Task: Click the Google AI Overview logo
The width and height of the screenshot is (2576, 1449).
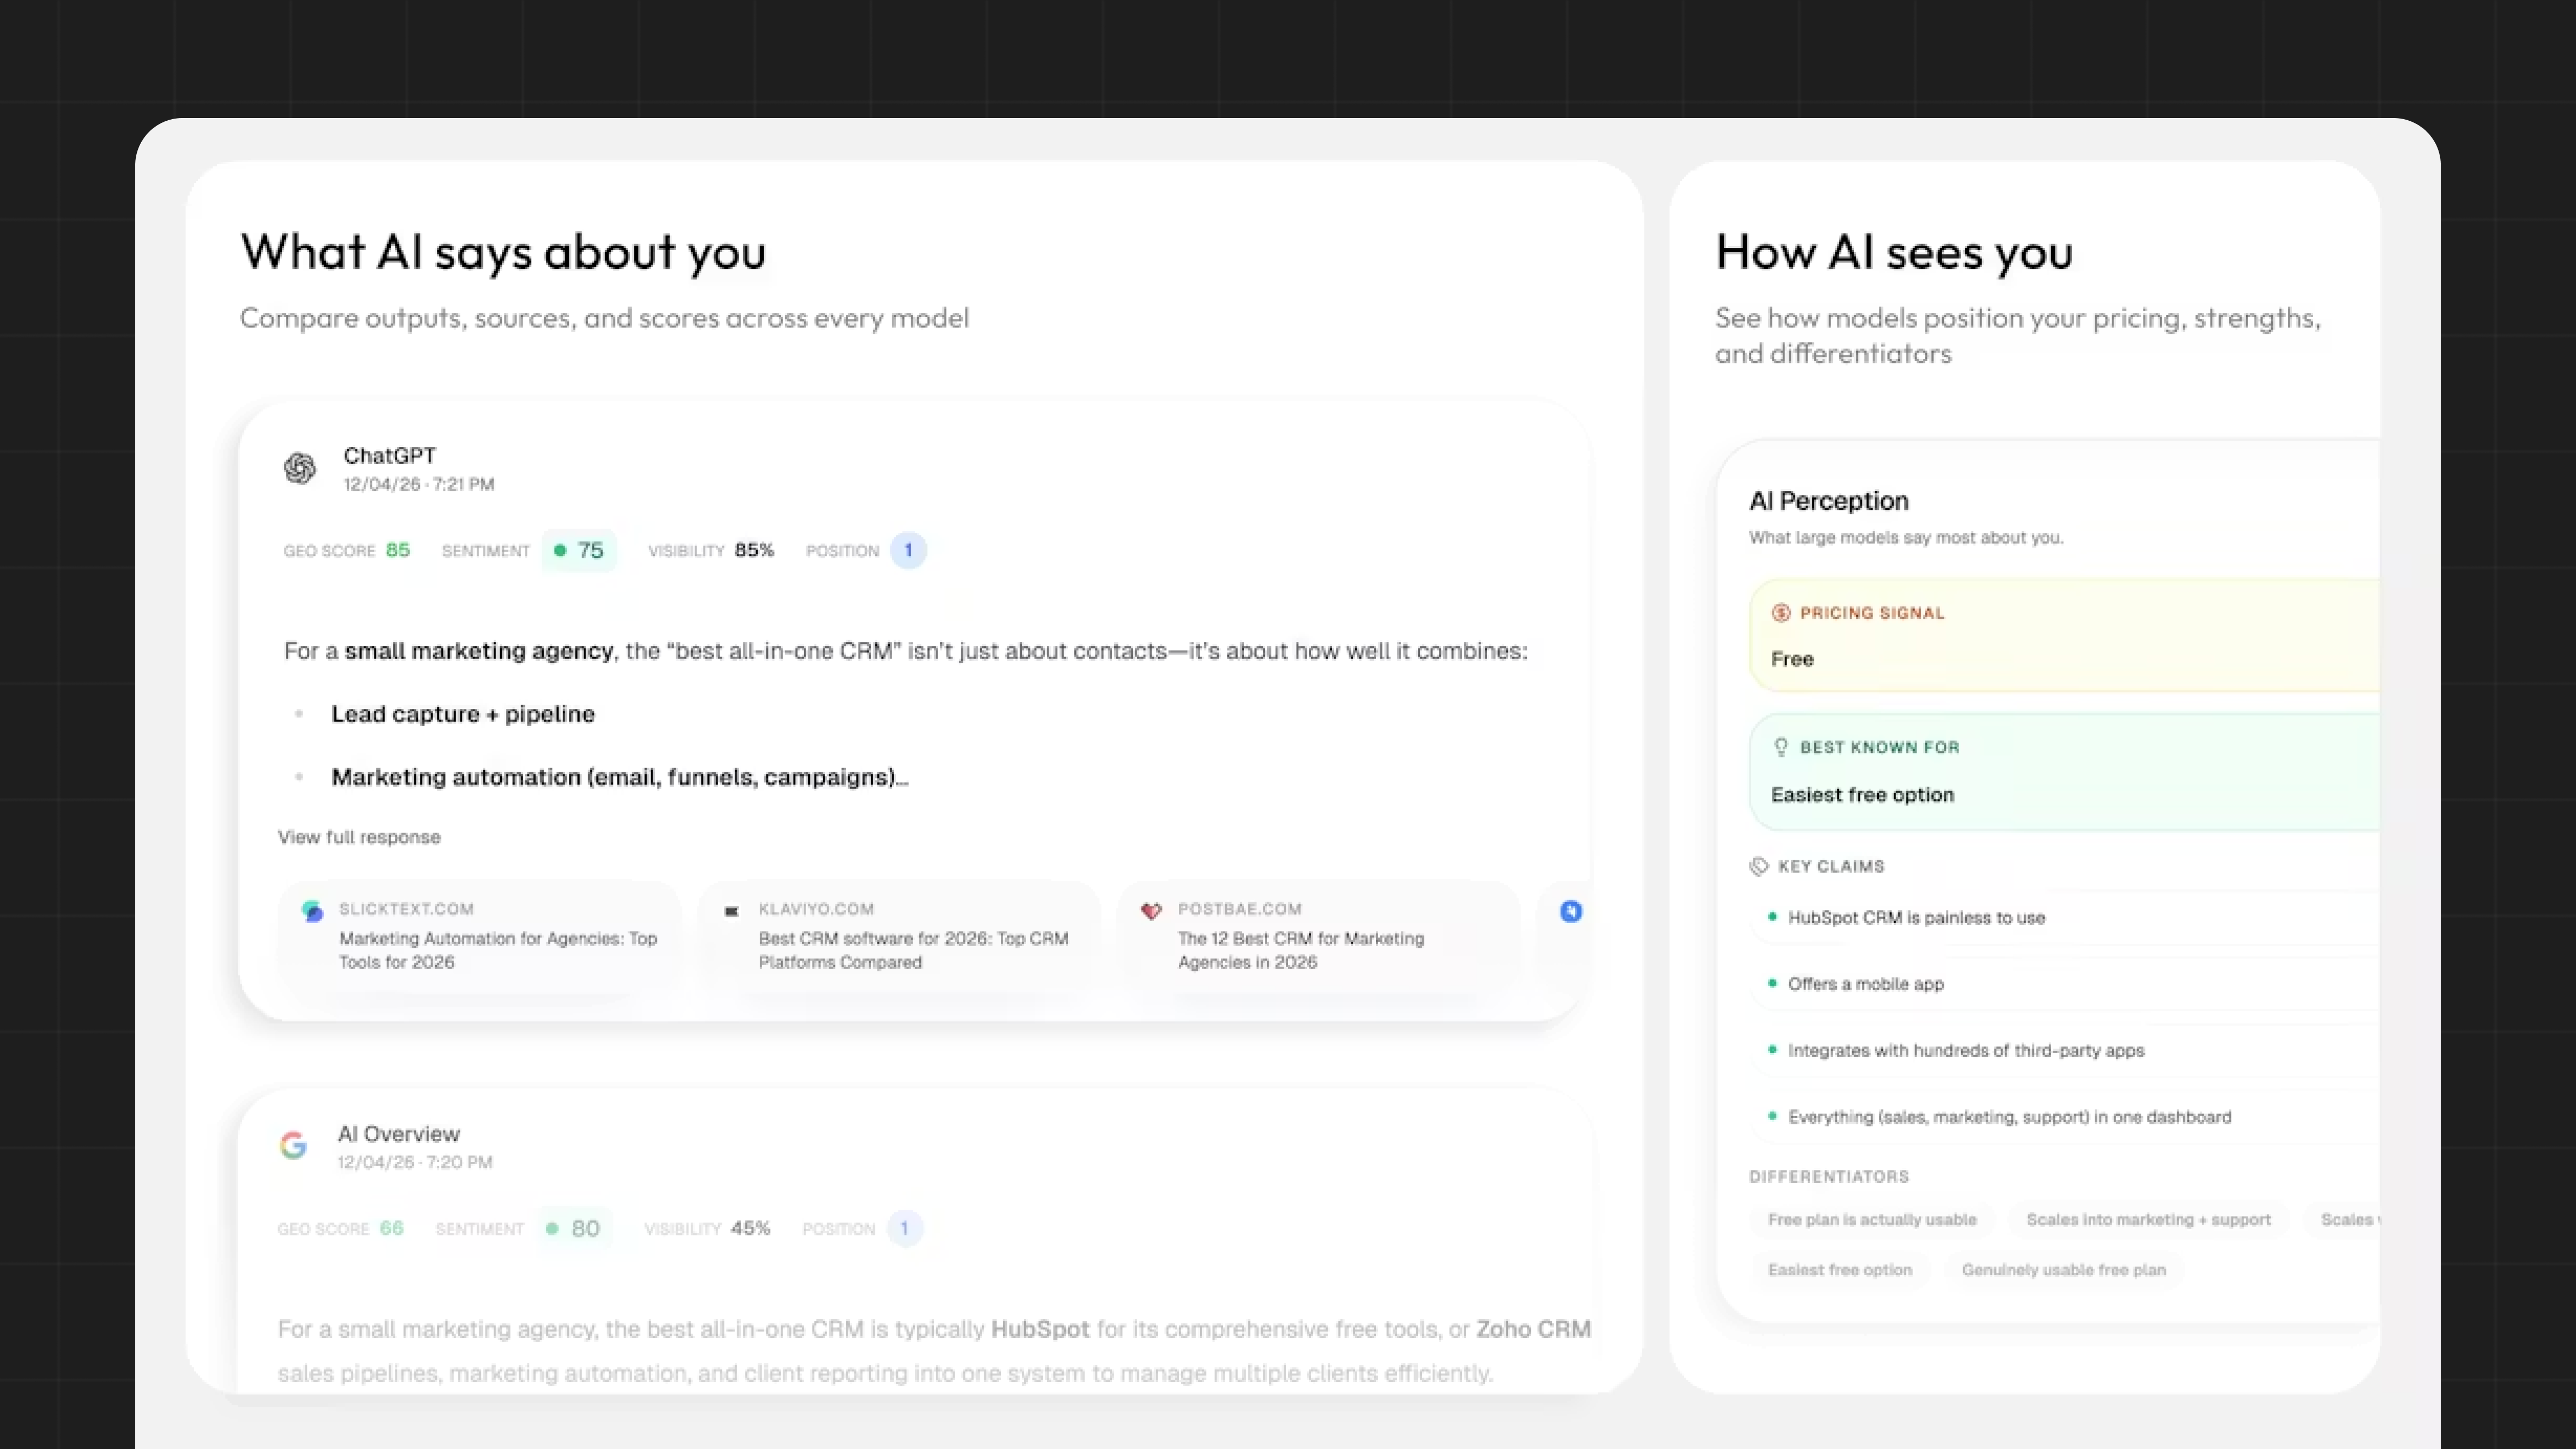Action: click(293, 1145)
